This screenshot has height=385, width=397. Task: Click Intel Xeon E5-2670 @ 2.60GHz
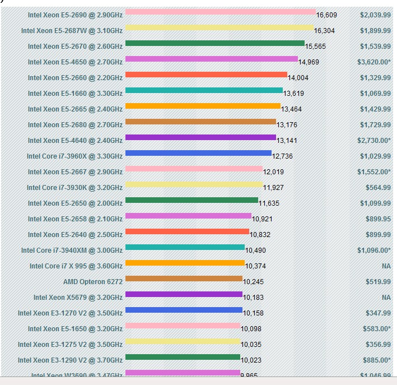coord(75,47)
